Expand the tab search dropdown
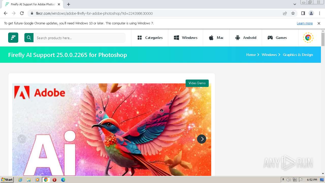The height and width of the screenshot is (183, 325). (295, 4)
